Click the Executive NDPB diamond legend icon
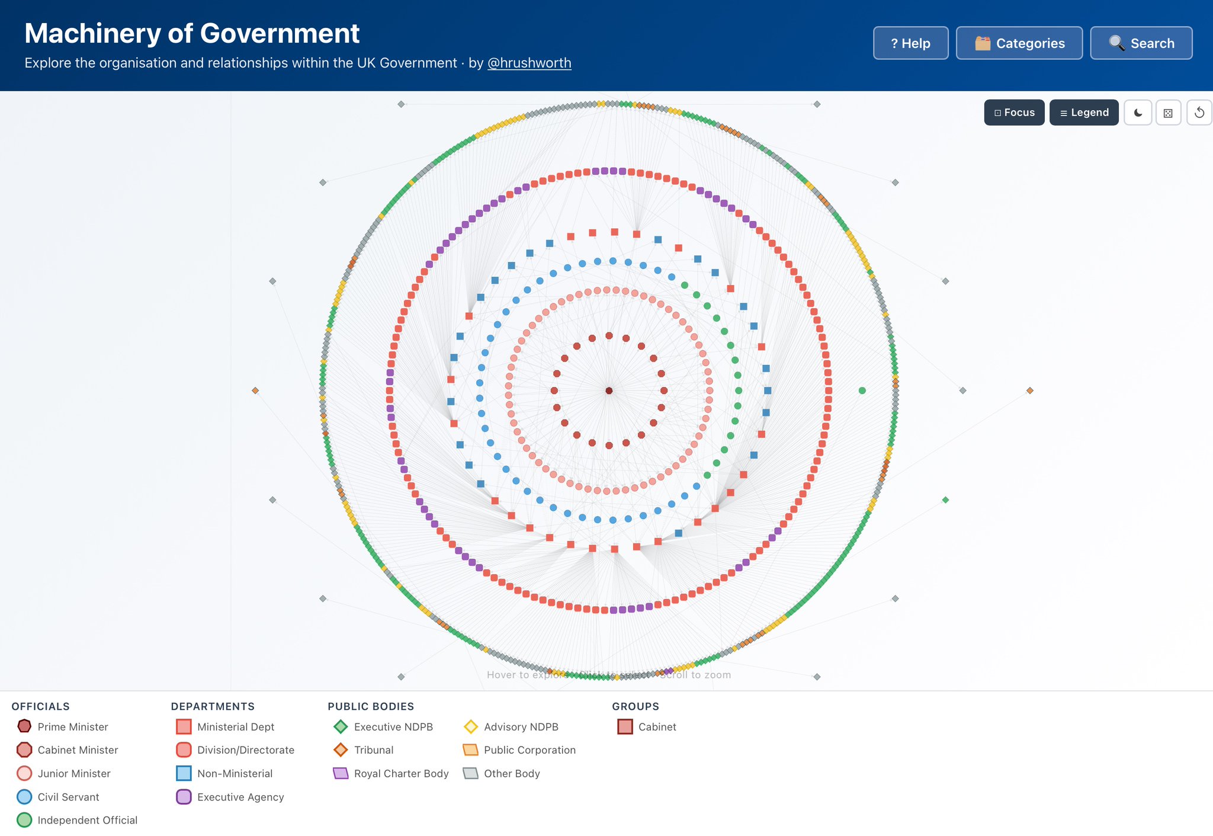The height and width of the screenshot is (836, 1213). (341, 726)
